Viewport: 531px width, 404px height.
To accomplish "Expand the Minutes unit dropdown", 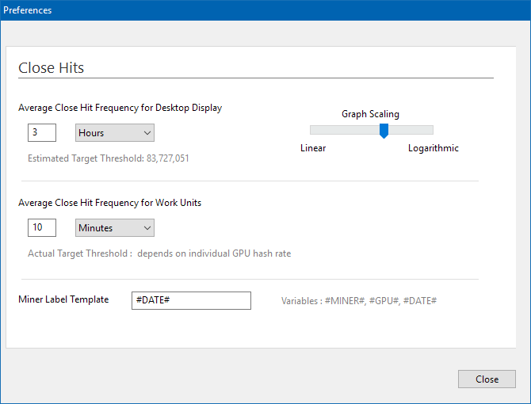I will click(x=115, y=228).
